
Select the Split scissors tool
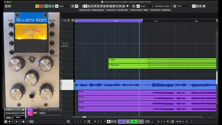click(98, 6)
